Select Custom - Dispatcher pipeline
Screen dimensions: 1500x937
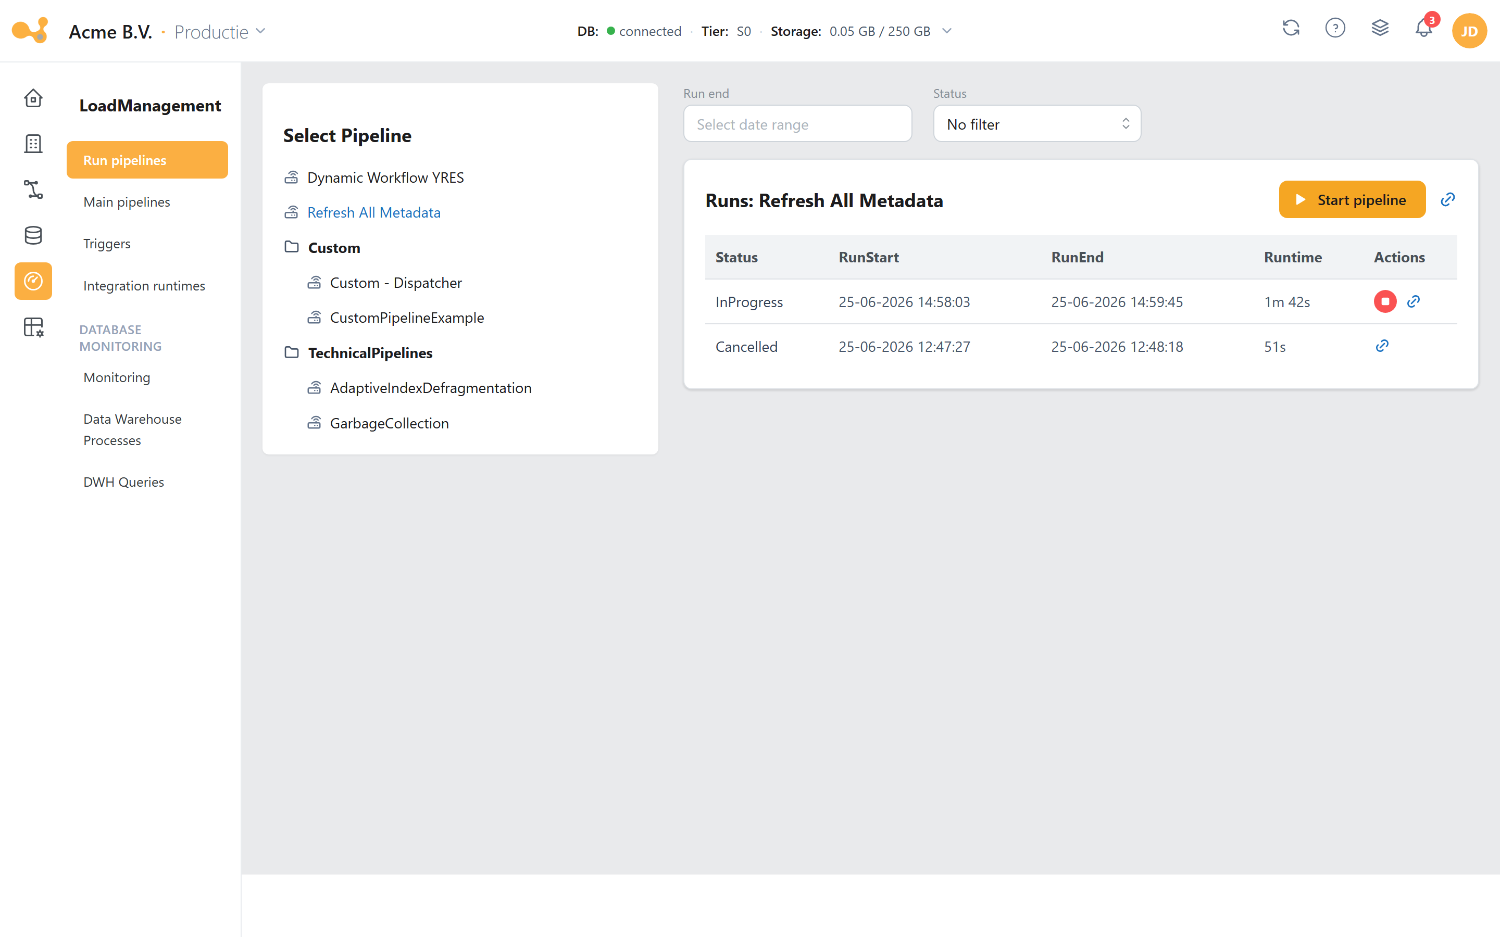[396, 283]
